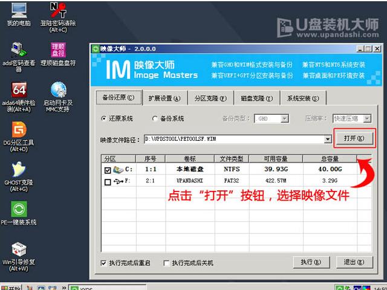Screen dimensions: 387x290
Task: Launch GHOST克隆 desktop icon
Action: pyautogui.click(x=19, y=170)
